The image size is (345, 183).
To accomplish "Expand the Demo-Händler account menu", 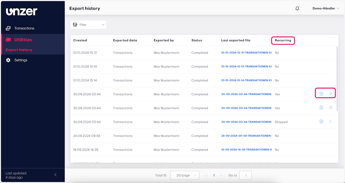I will [x=326, y=9].
